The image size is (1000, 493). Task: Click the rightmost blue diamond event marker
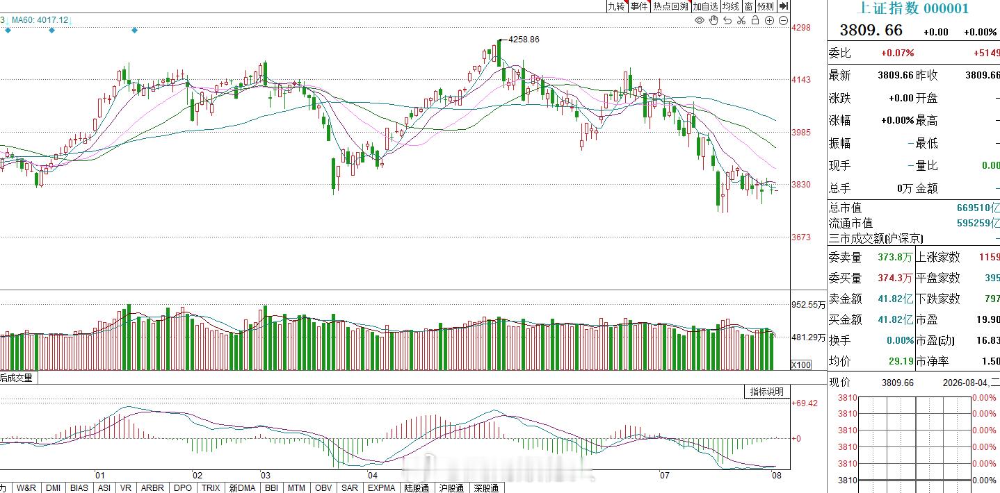point(134,31)
